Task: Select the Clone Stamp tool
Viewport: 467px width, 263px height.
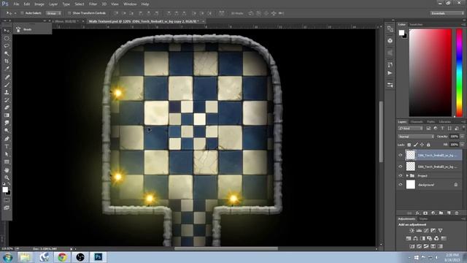Action: 7,93
